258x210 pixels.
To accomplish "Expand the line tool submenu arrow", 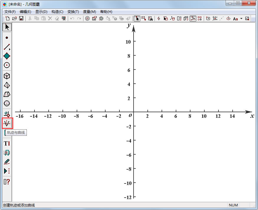I will pos(10,49).
